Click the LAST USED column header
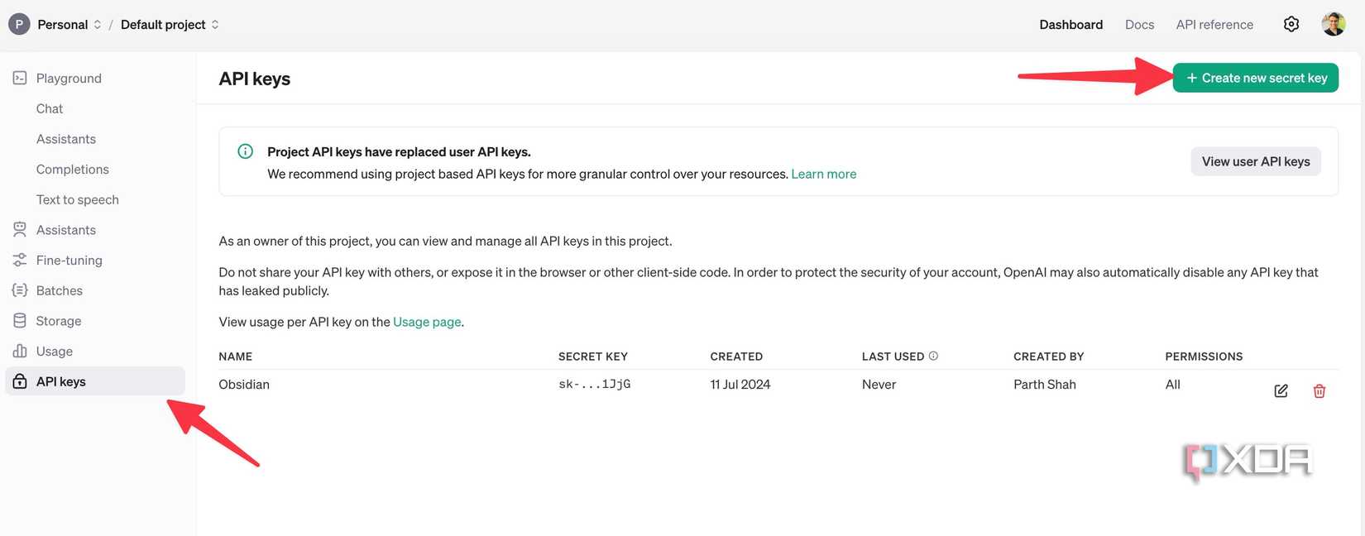This screenshot has height=536, width=1365. point(893,357)
